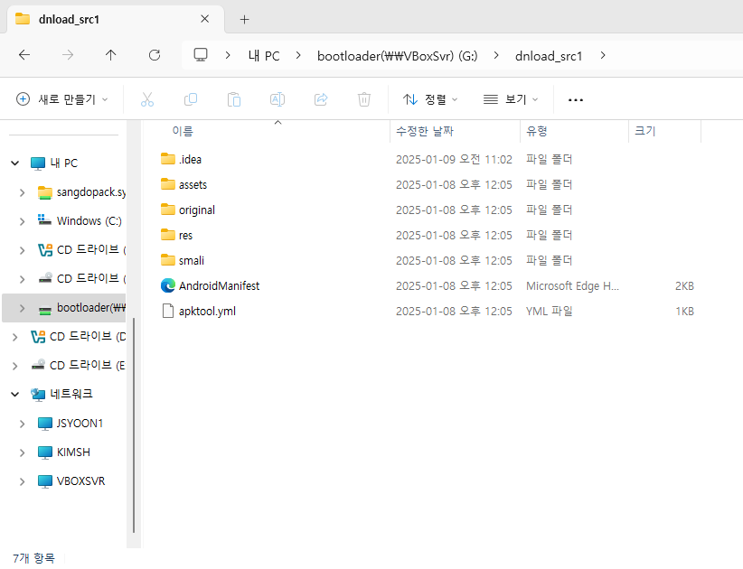Add a new tab with plus button
Image resolution: width=743 pixels, height=569 pixels.
pyautogui.click(x=244, y=19)
